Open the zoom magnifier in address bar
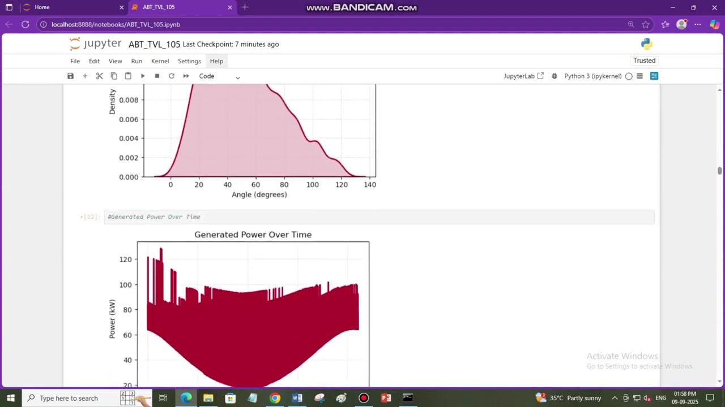Screen dimensions: 725x407 click(x=631, y=24)
